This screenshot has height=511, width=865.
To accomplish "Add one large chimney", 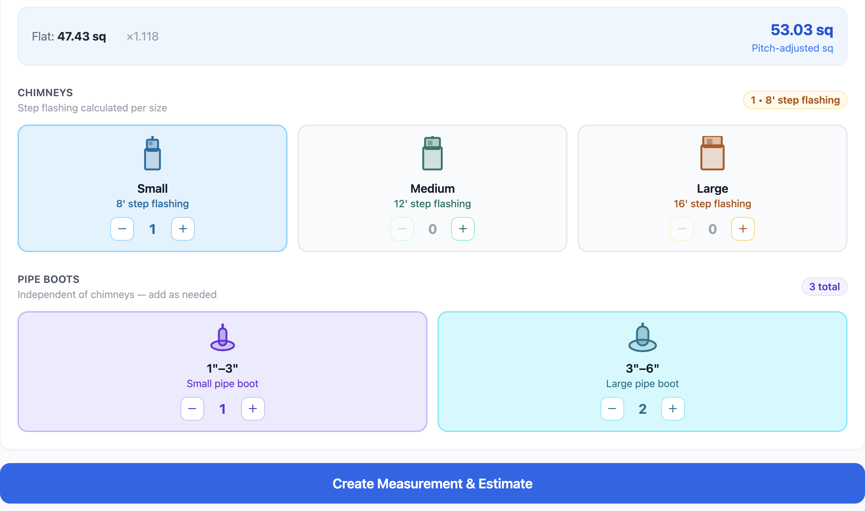I will pos(743,228).
